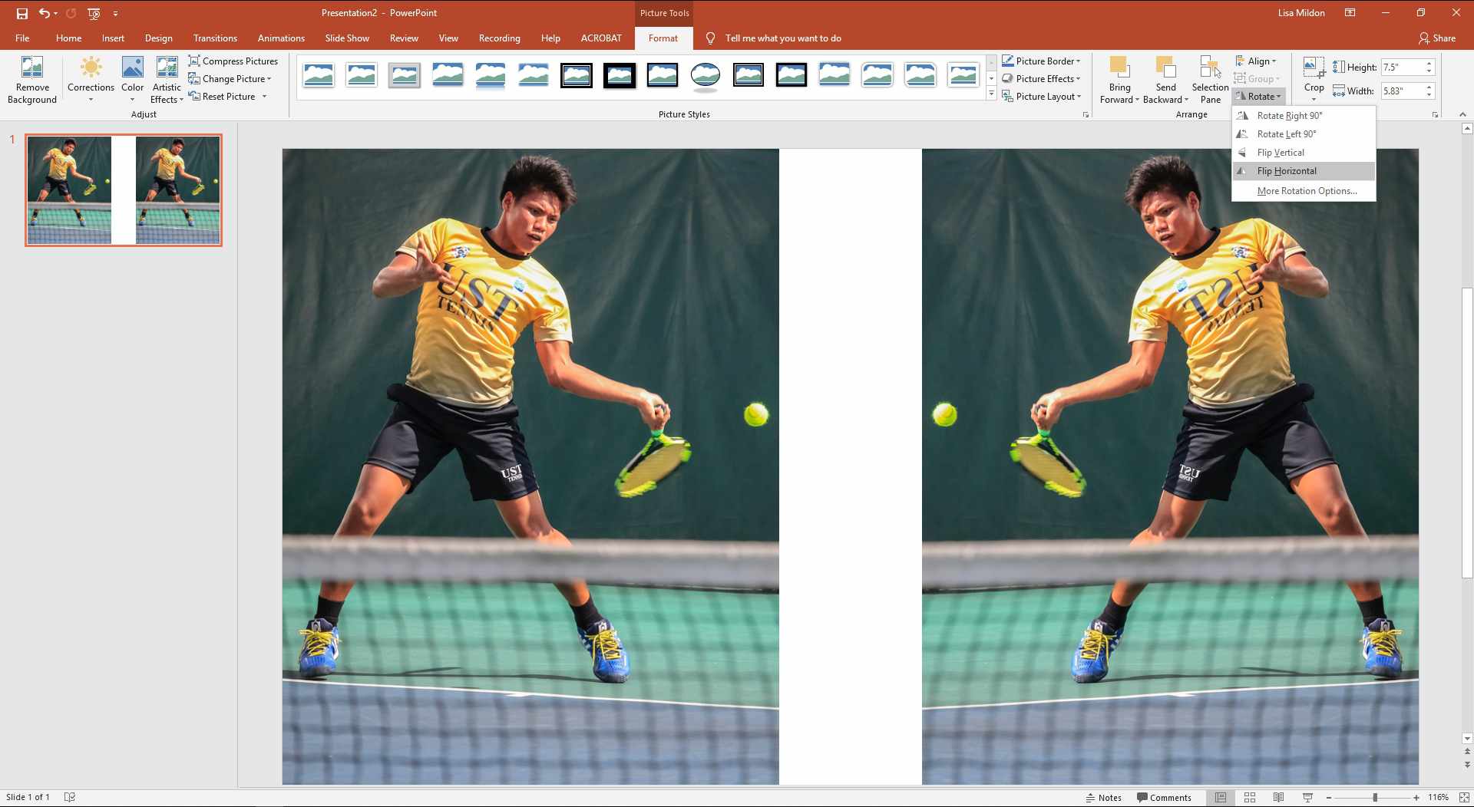
Task: Open Picture Border options
Action: click(1041, 61)
